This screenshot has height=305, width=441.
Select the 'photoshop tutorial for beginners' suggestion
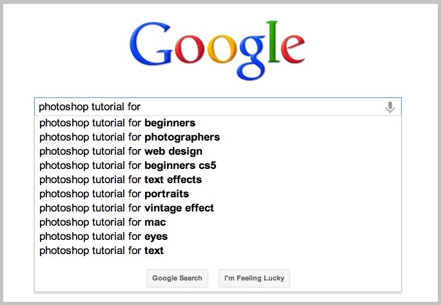(117, 123)
